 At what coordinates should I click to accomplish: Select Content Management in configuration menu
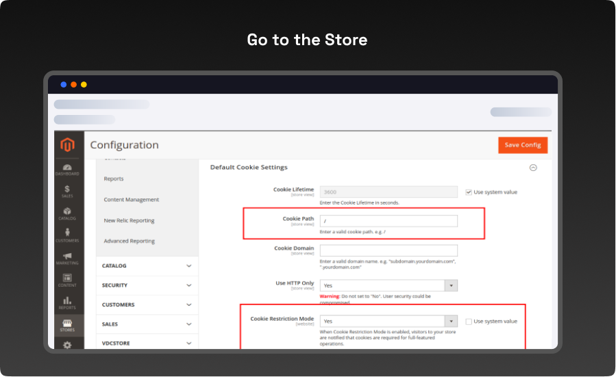click(132, 200)
